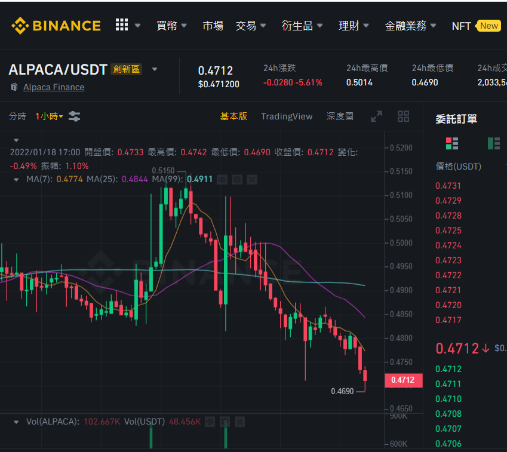The height and width of the screenshot is (452, 507).
Task: Collapse the MA indicator row arrow
Action: tap(16, 180)
